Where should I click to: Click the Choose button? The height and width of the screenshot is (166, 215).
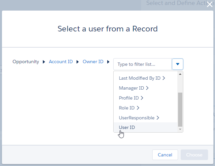point(194,155)
